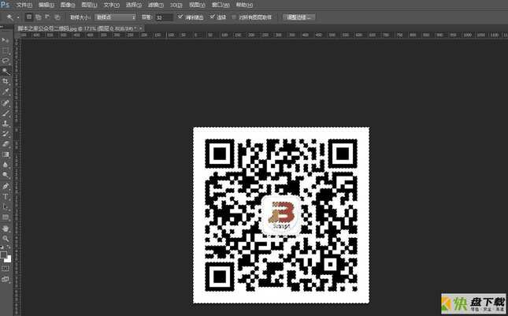This screenshot has height=316, width=508.
Task: Open the 图像 (Image) menu
Action: point(68,5)
